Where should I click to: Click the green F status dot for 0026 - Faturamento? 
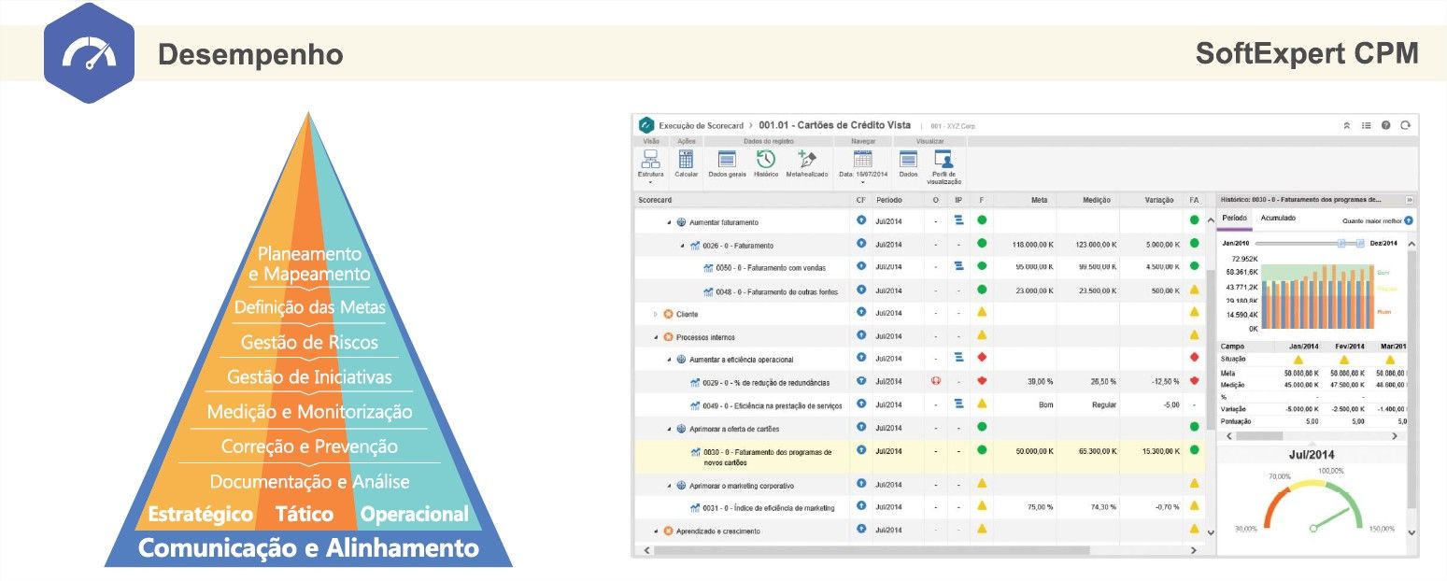[982, 244]
